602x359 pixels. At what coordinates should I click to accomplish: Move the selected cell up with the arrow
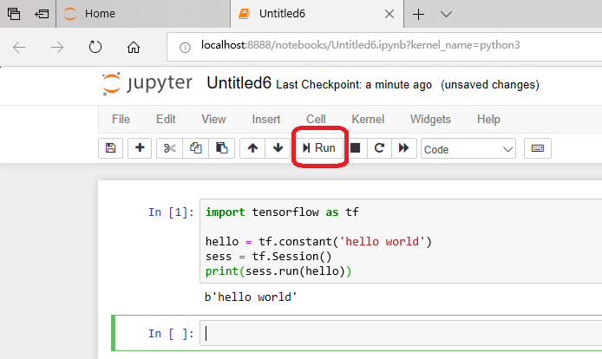tap(252, 148)
